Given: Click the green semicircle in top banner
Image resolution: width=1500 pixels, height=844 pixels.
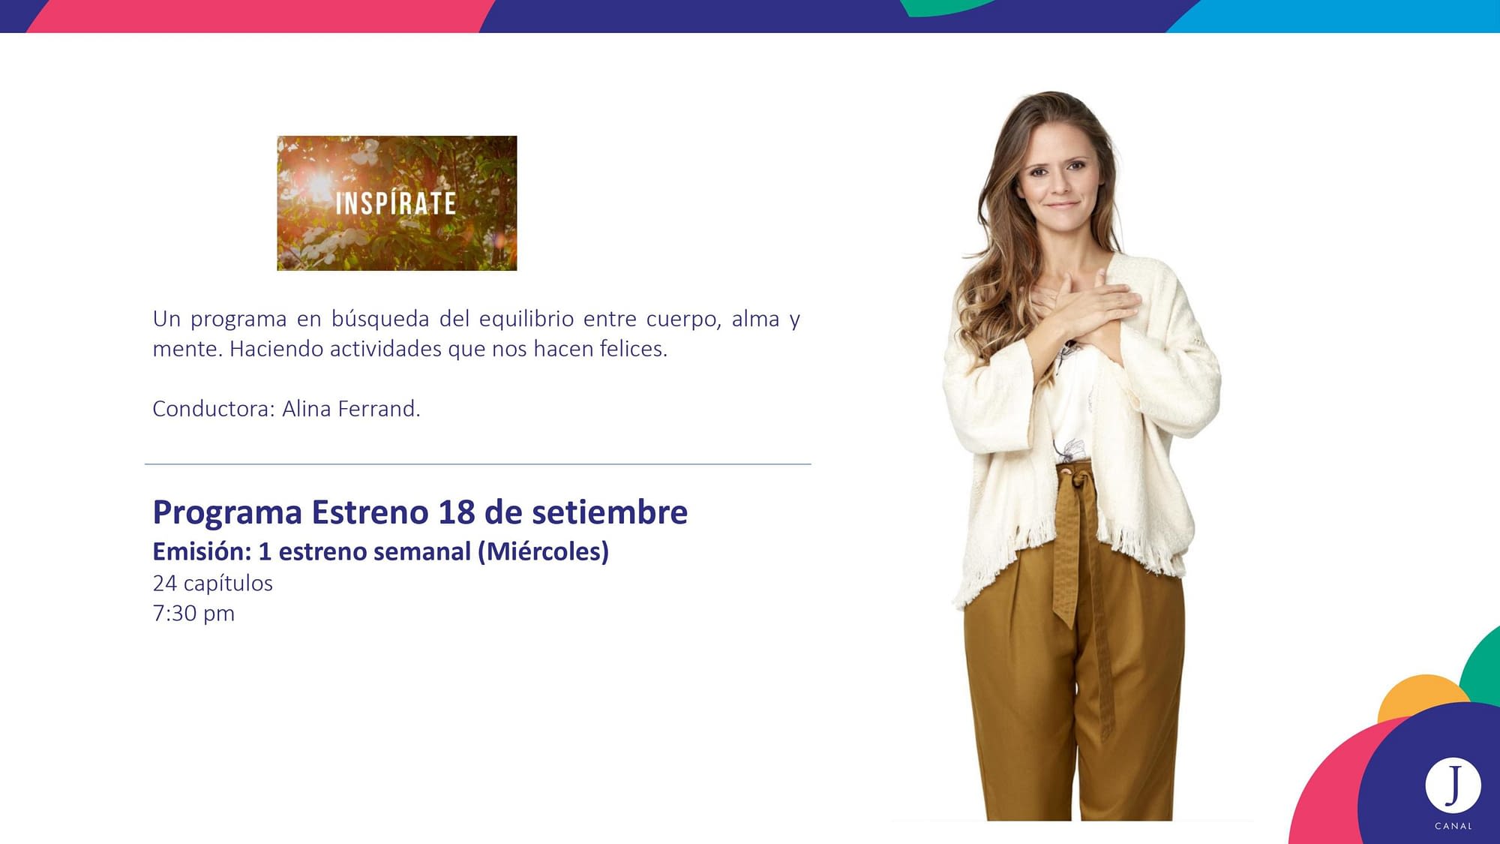Looking at the screenshot, I should 946,6.
